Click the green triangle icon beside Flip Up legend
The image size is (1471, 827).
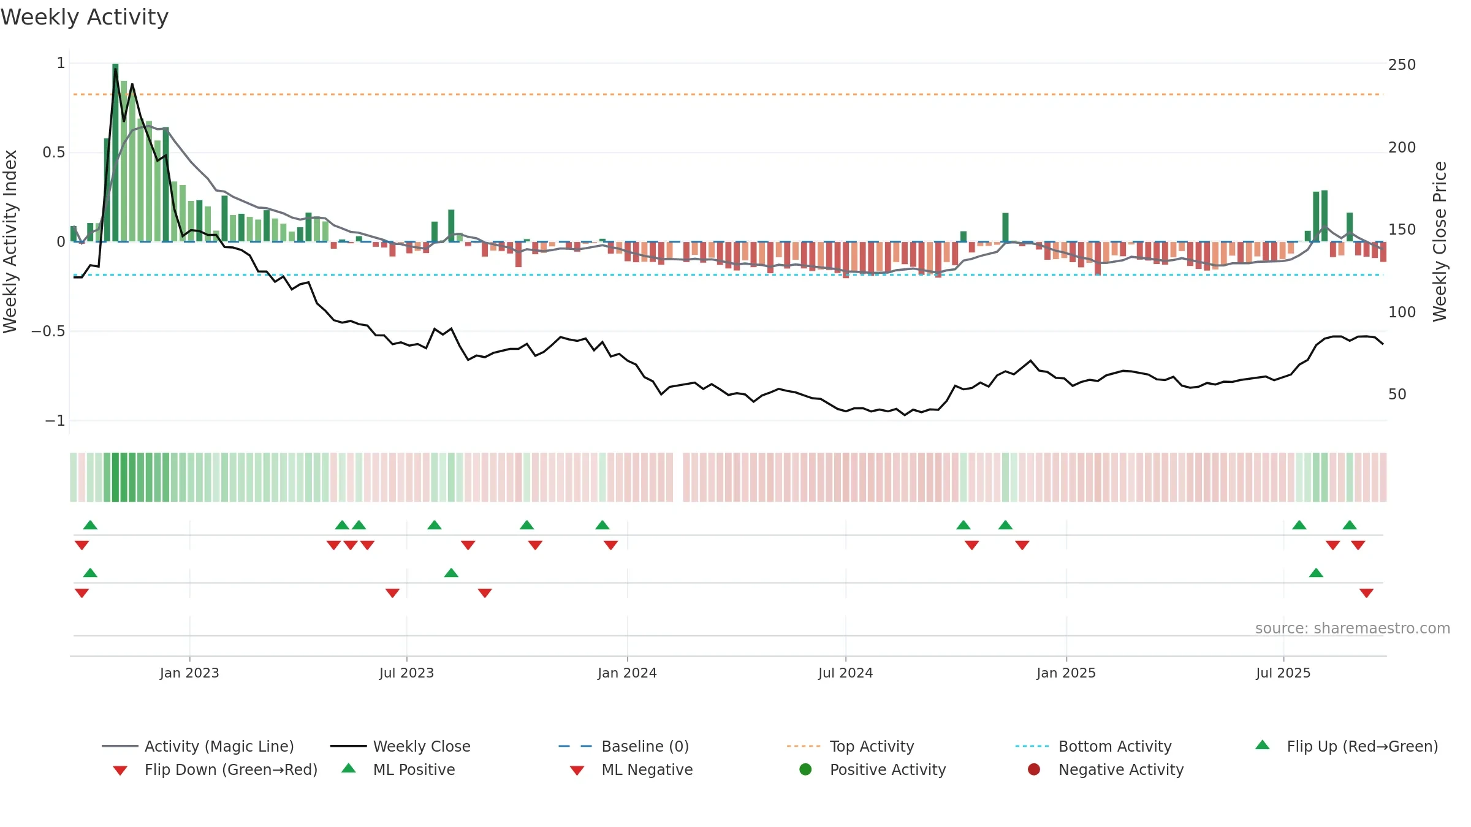pyautogui.click(x=1263, y=745)
